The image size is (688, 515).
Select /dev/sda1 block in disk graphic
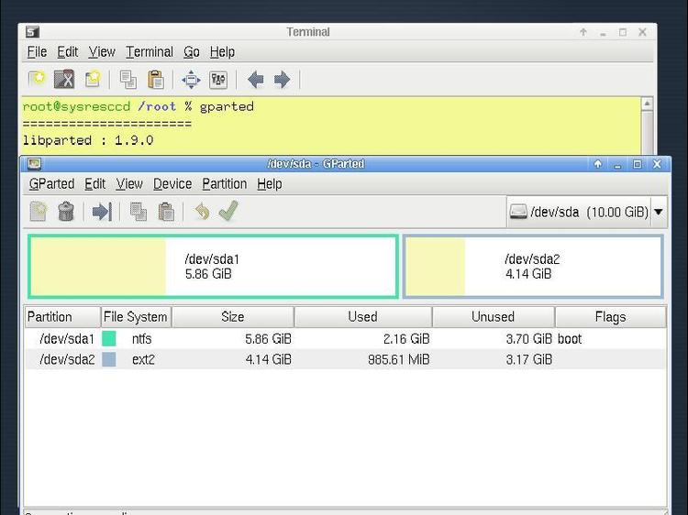[213, 267]
